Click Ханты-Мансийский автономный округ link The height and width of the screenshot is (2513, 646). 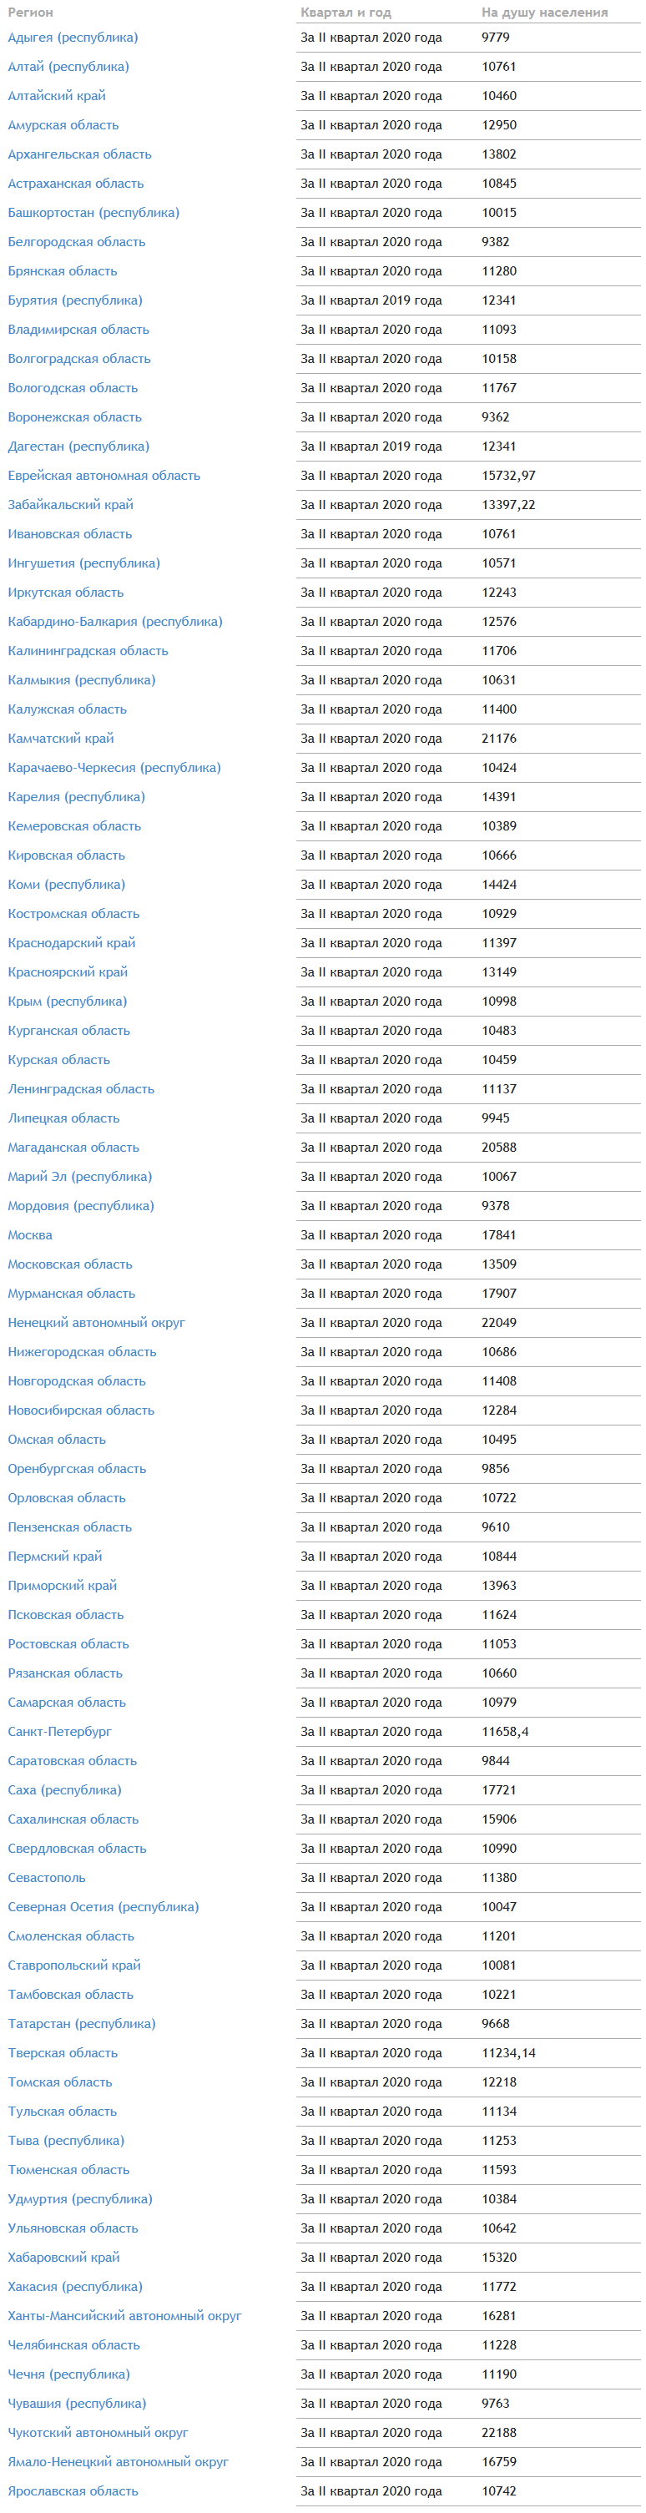[125, 2316]
